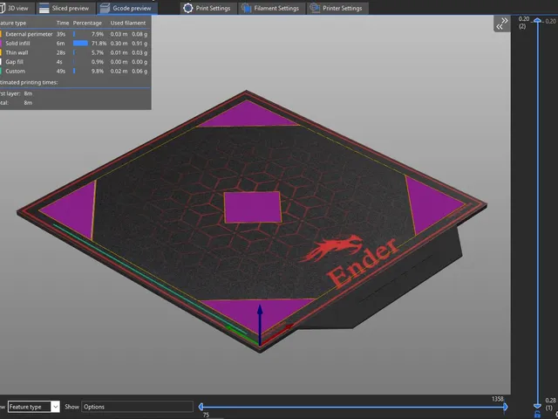558x419 pixels.
Task: Select the Gcode preview tab
Action: pyautogui.click(x=126, y=8)
